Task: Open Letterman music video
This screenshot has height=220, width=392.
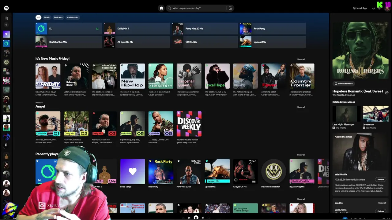Action: point(375,114)
